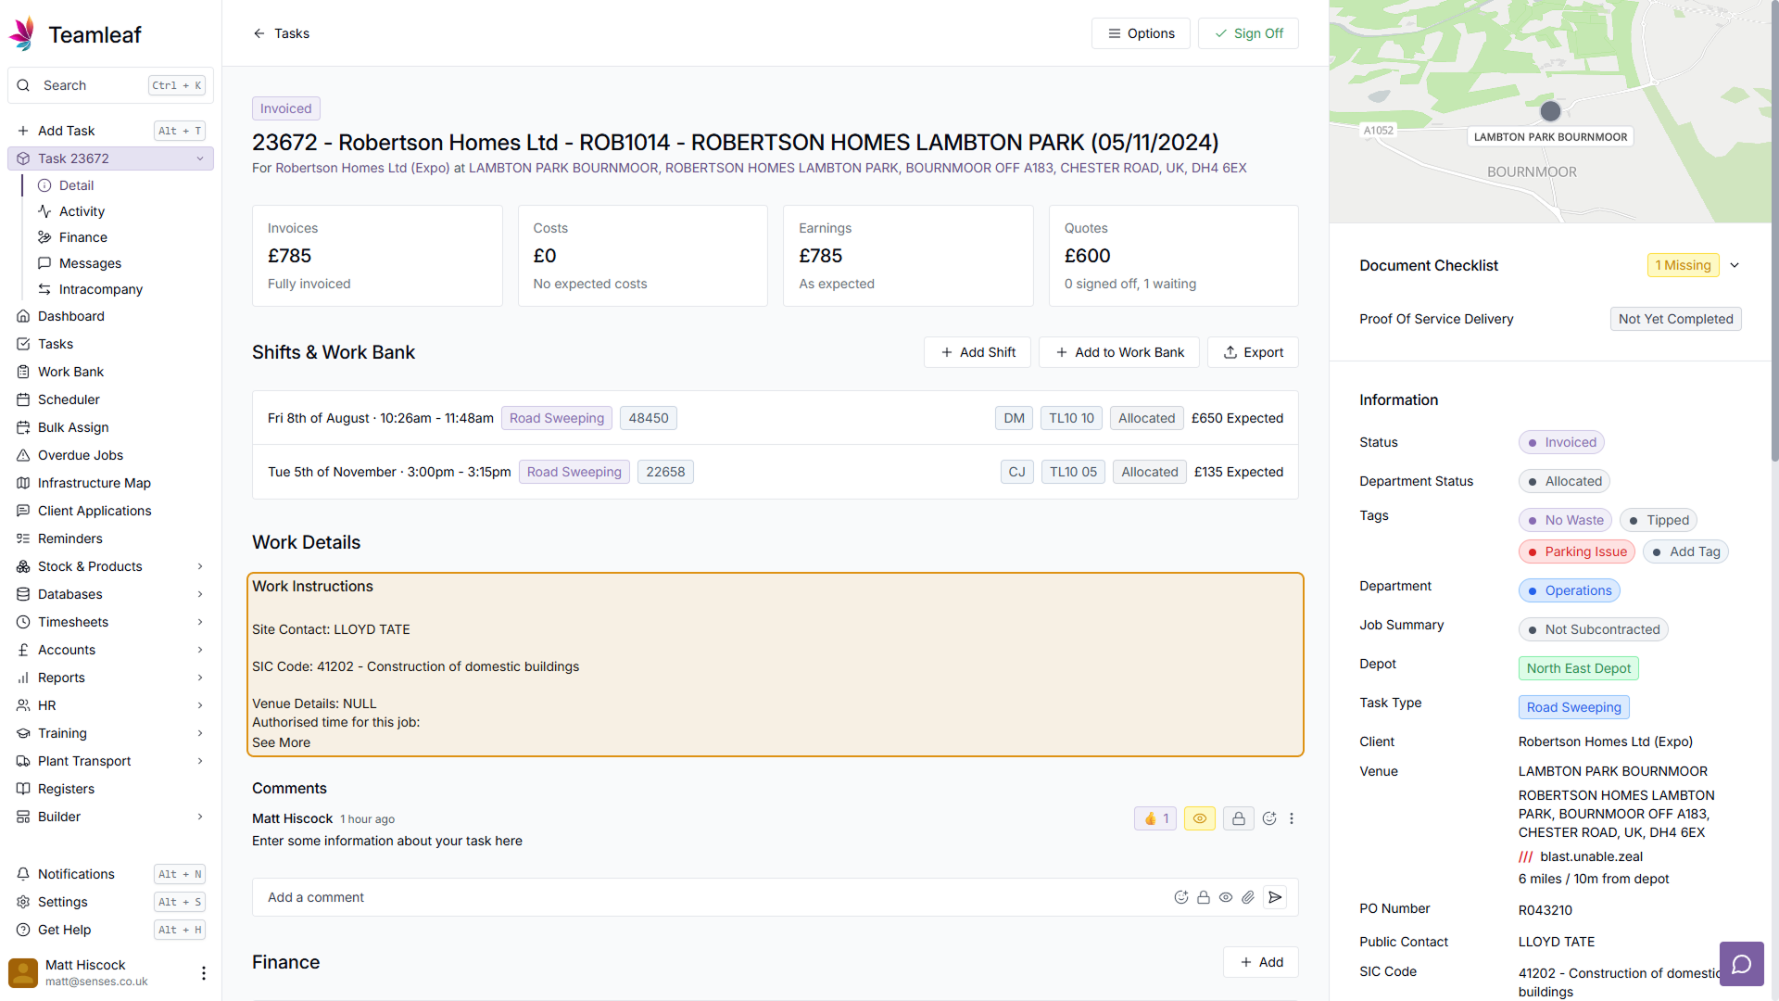The width and height of the screenshot is (1779, 1001).
Task: Toggle the lock on Matt's comment
Action: pyautogui.click(x=1238, y=818)
